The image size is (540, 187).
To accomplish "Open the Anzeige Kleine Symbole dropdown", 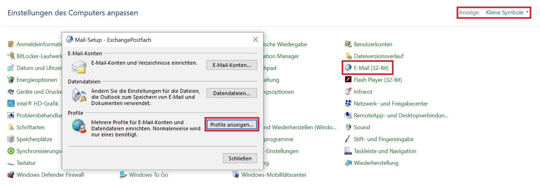I will pos(507,12).
